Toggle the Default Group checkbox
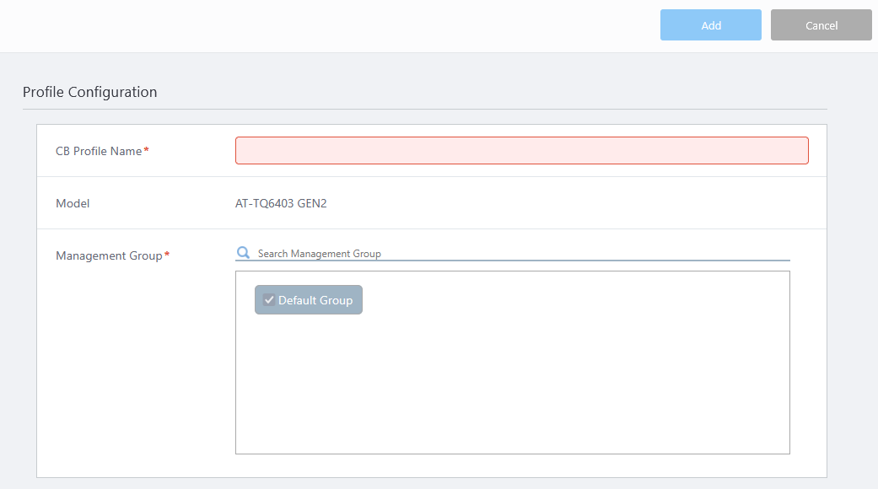 click(x=269, y=300)
